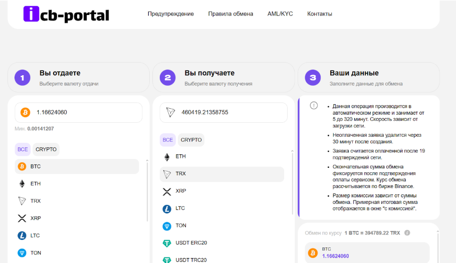Screen dimensions: 456x263
Task: Click BTC icon in give list
Action: point(22,166)
